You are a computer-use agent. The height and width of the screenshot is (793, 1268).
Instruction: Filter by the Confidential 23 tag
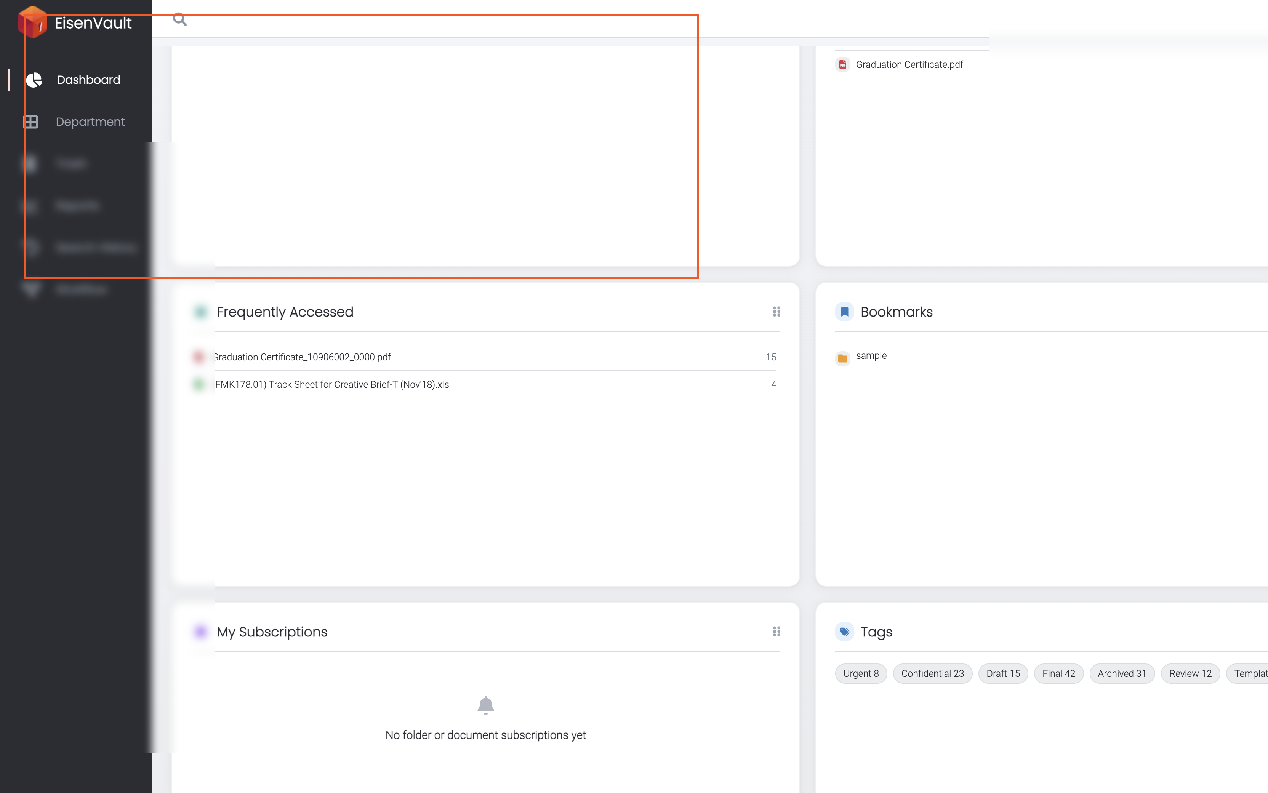click(932, 673)
